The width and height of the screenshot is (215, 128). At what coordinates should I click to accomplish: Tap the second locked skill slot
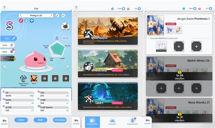point(55,78)
